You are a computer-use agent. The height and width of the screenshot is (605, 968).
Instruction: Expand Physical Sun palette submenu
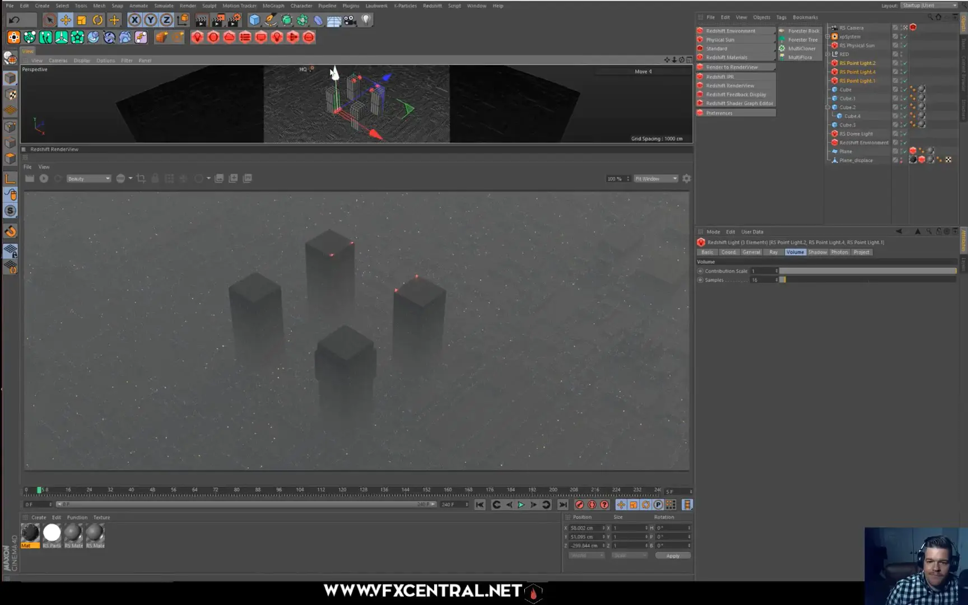pos(736,40)
